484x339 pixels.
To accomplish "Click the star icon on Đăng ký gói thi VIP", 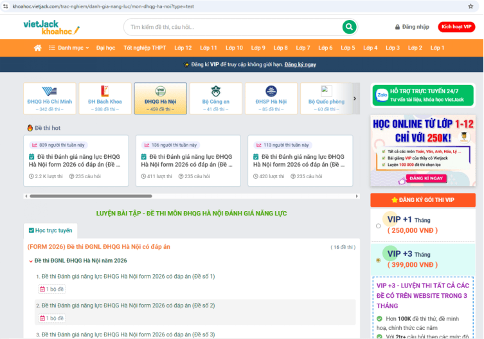I will tap(394, 200).
